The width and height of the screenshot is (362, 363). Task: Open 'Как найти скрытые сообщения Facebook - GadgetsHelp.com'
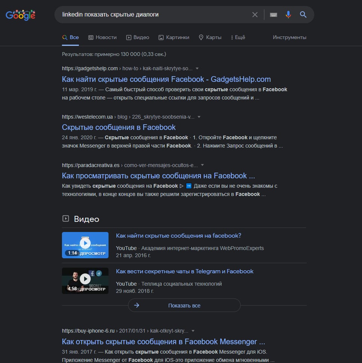pos(166,79)
